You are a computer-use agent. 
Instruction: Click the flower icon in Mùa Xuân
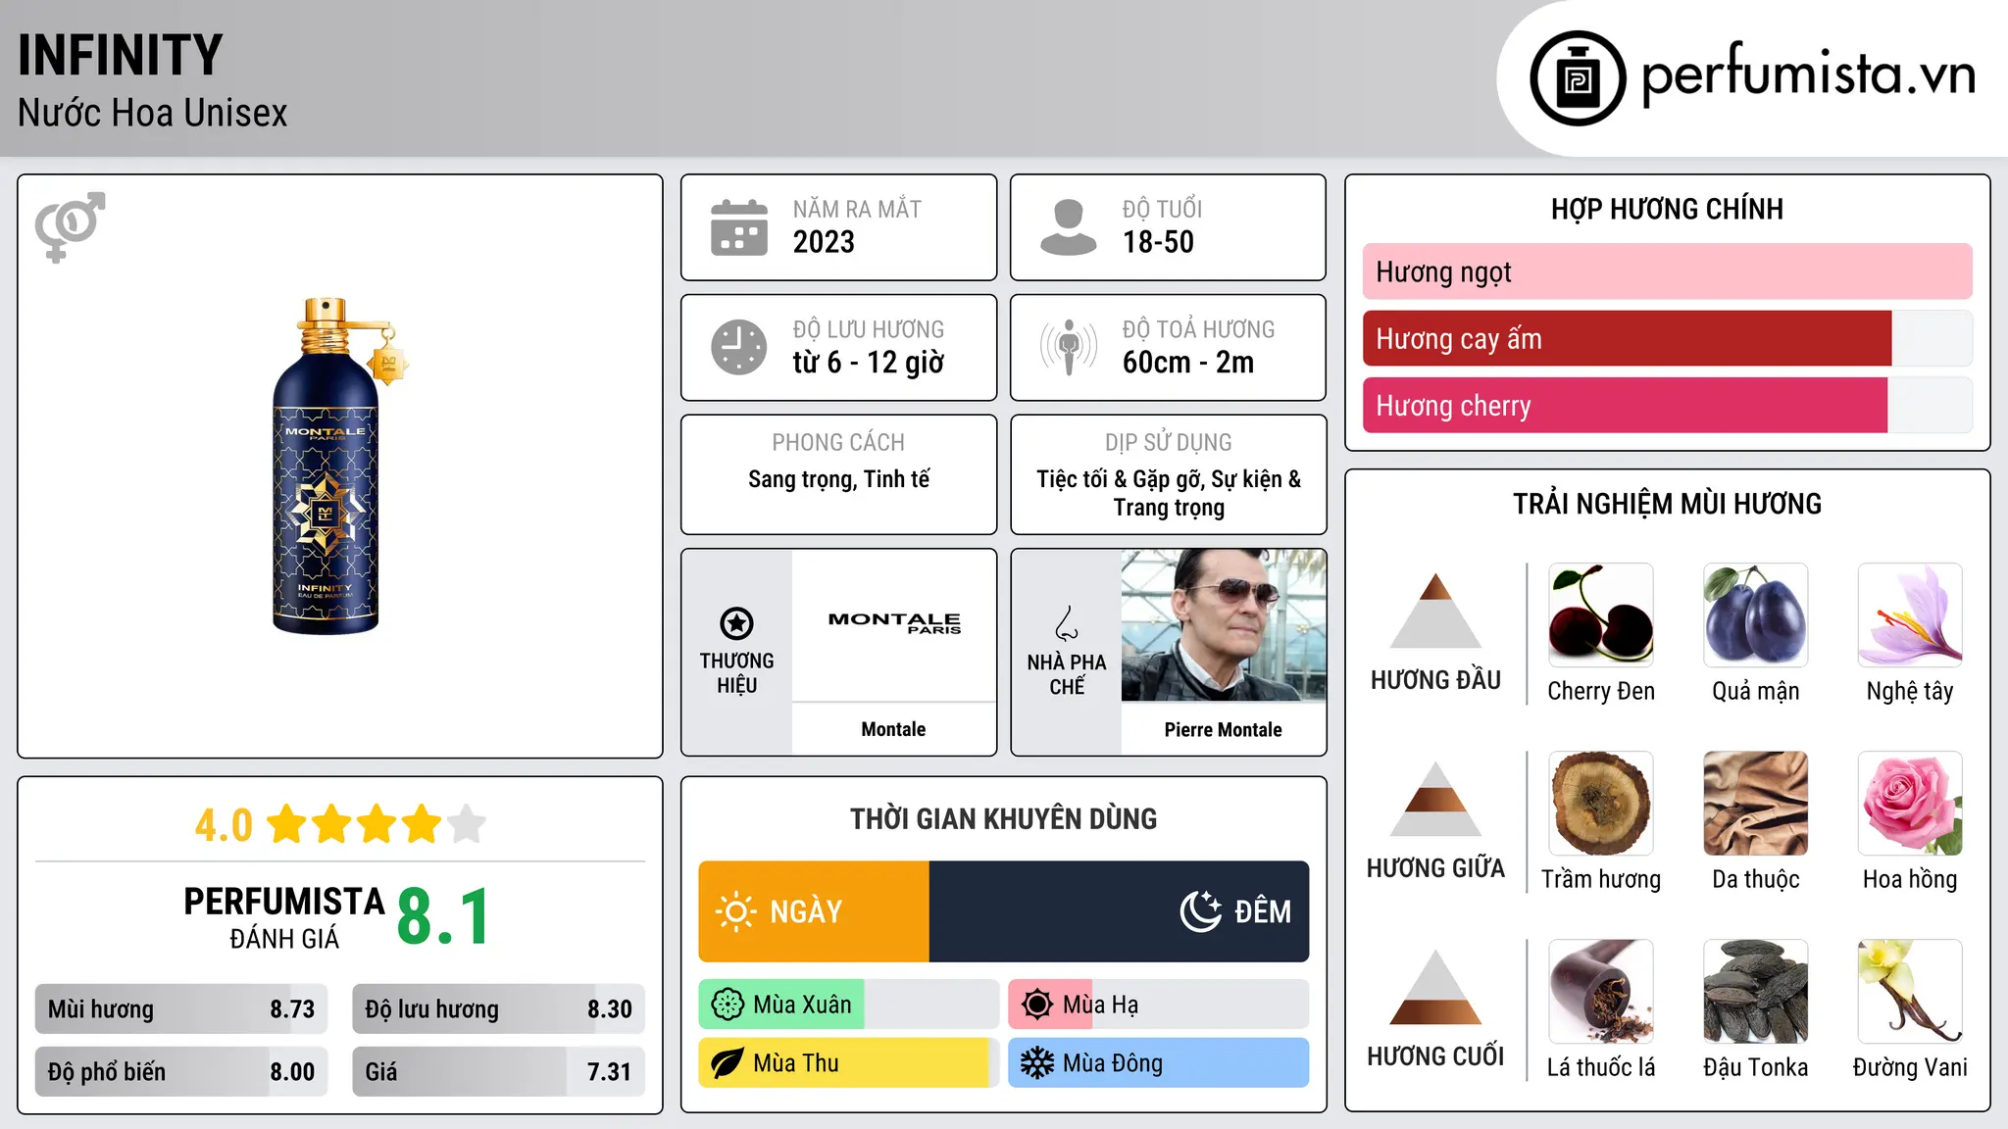pyautogui.click(x=728, y=1005)
